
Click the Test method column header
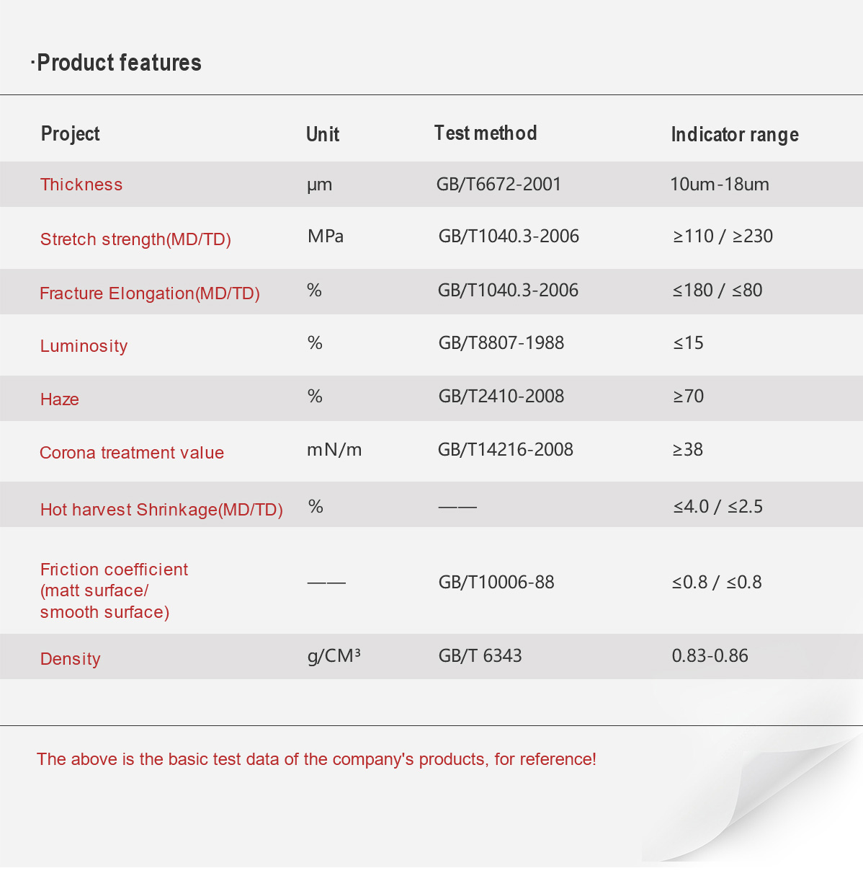click(486, 133)
